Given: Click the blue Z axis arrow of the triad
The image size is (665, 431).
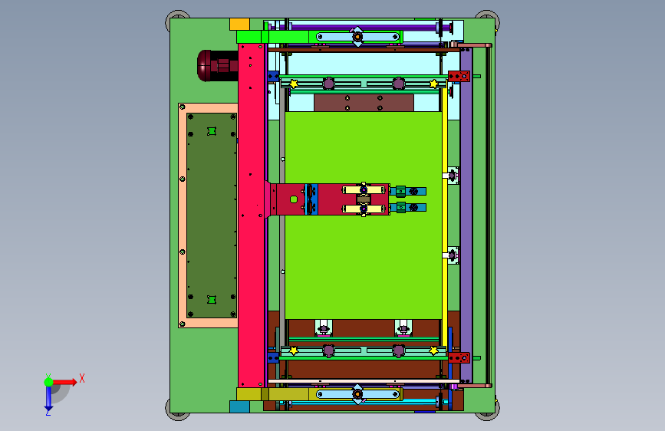Looking at the screenshot, I should pos(49,400).
